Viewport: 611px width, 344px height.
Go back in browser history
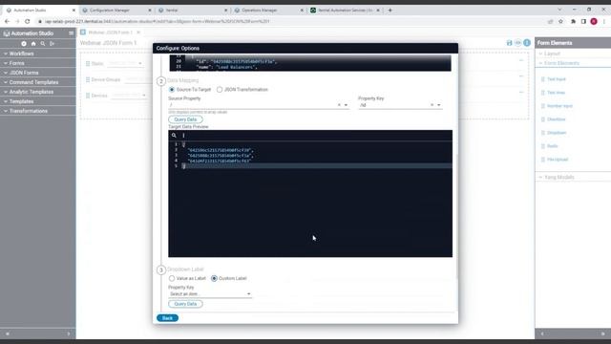pos(7,21)
